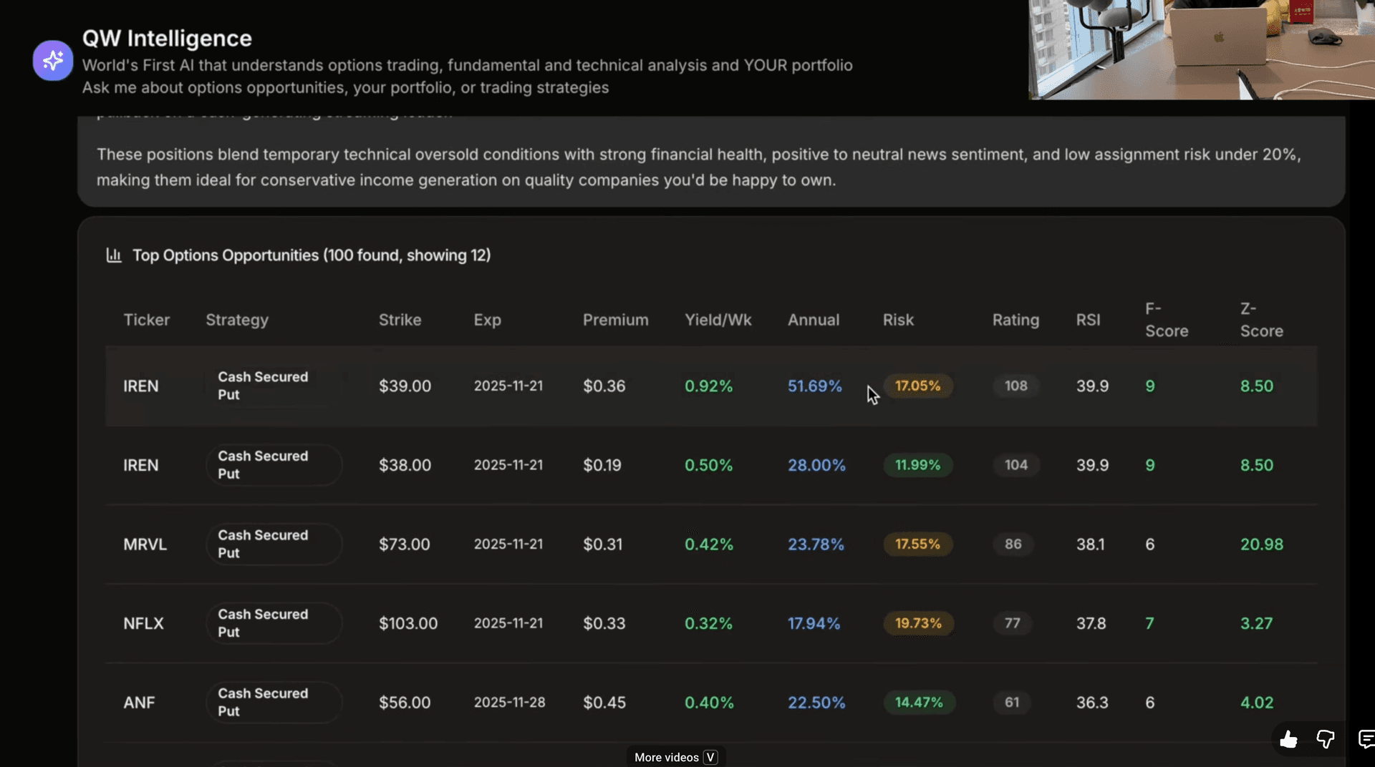Viewport: 1375px width, 767px height.
Task: Click the More videos button
Action: [674, 756]
